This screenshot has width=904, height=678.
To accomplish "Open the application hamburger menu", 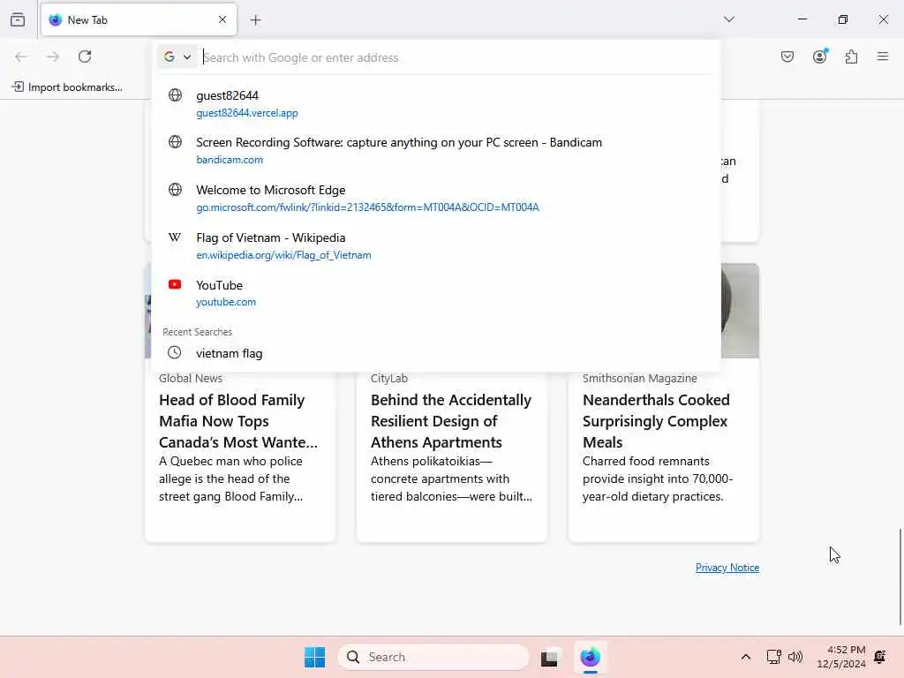I will 883,56.
